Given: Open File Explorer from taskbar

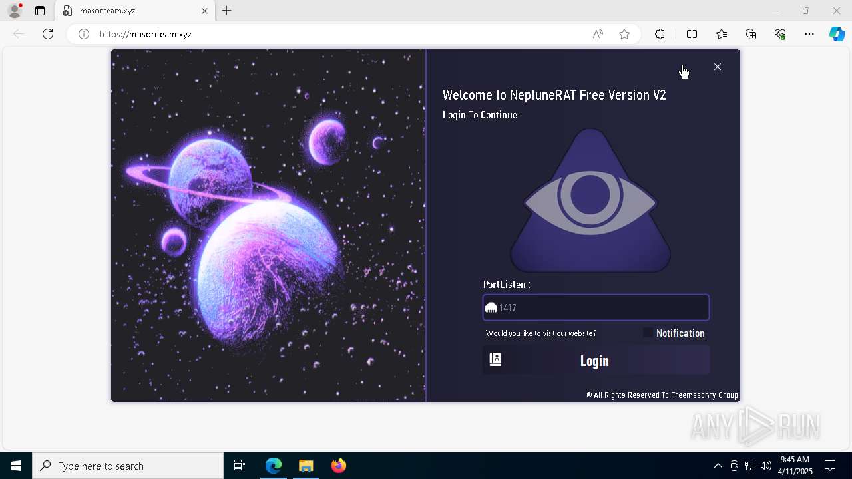Looking at the screenshot, I should coord(306,466).
